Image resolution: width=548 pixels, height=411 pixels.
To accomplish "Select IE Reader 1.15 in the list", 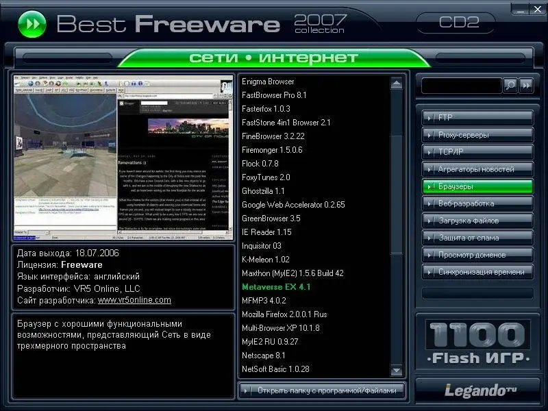I will (266, 232).
